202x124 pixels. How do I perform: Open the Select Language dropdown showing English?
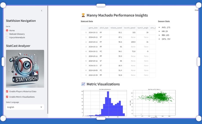[x=25, y=107]
